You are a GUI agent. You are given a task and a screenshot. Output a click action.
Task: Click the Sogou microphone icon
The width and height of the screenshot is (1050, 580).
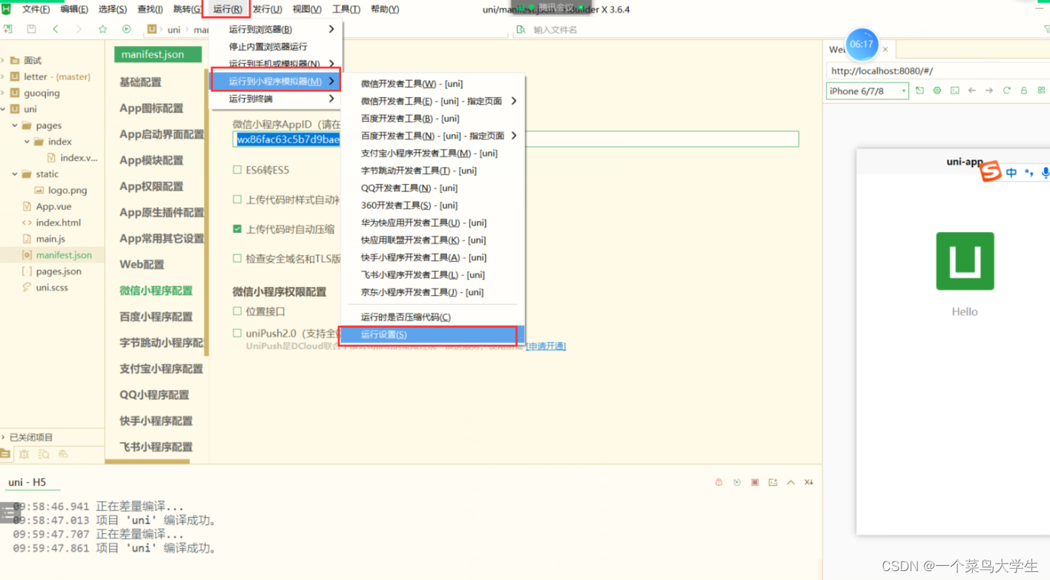click(1045, 173)
